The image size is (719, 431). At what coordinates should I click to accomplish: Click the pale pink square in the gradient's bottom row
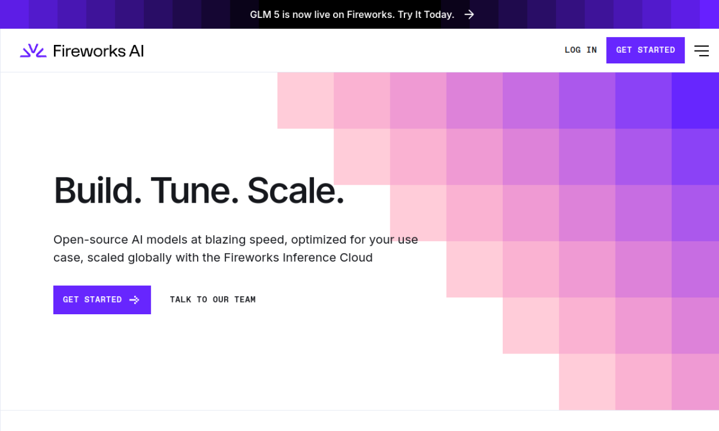(587, 382)
